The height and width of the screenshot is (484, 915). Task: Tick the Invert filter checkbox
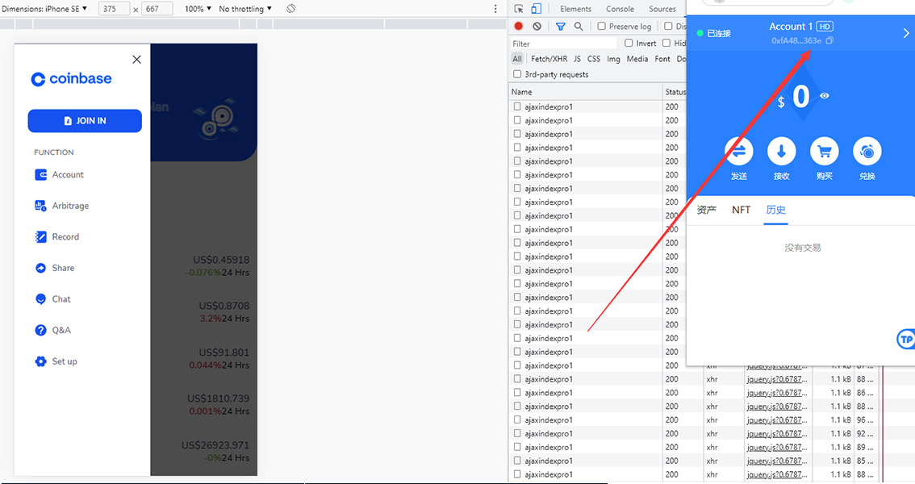629,44
